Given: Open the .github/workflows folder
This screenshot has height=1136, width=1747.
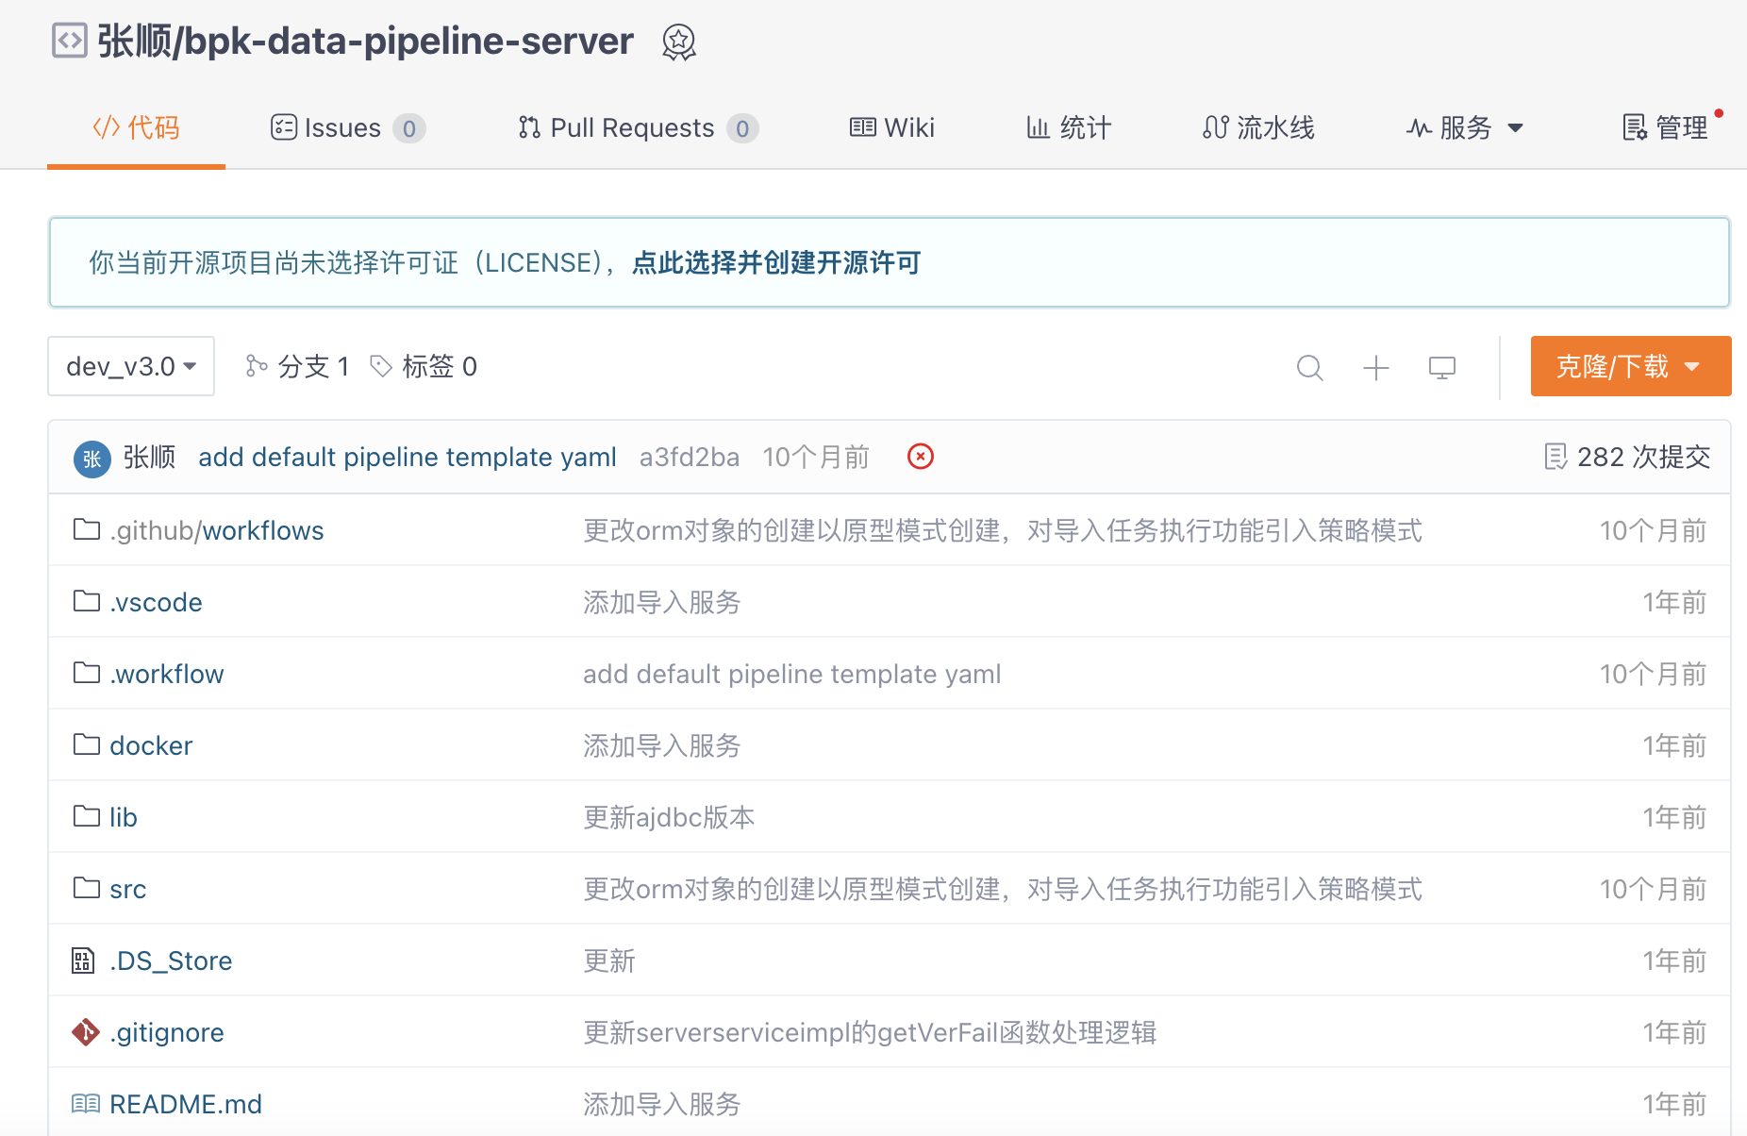Looking at the screenshot, I should pyautogui.click(x=217, y=530).
